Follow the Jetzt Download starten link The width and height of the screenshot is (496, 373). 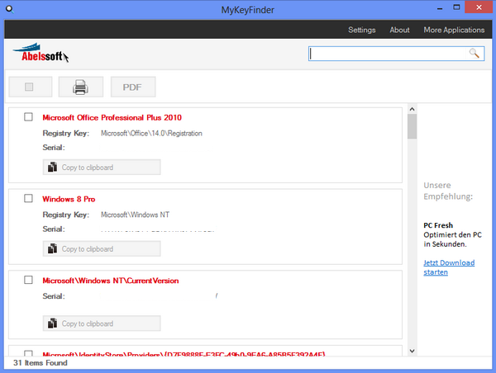pos(449,267)
